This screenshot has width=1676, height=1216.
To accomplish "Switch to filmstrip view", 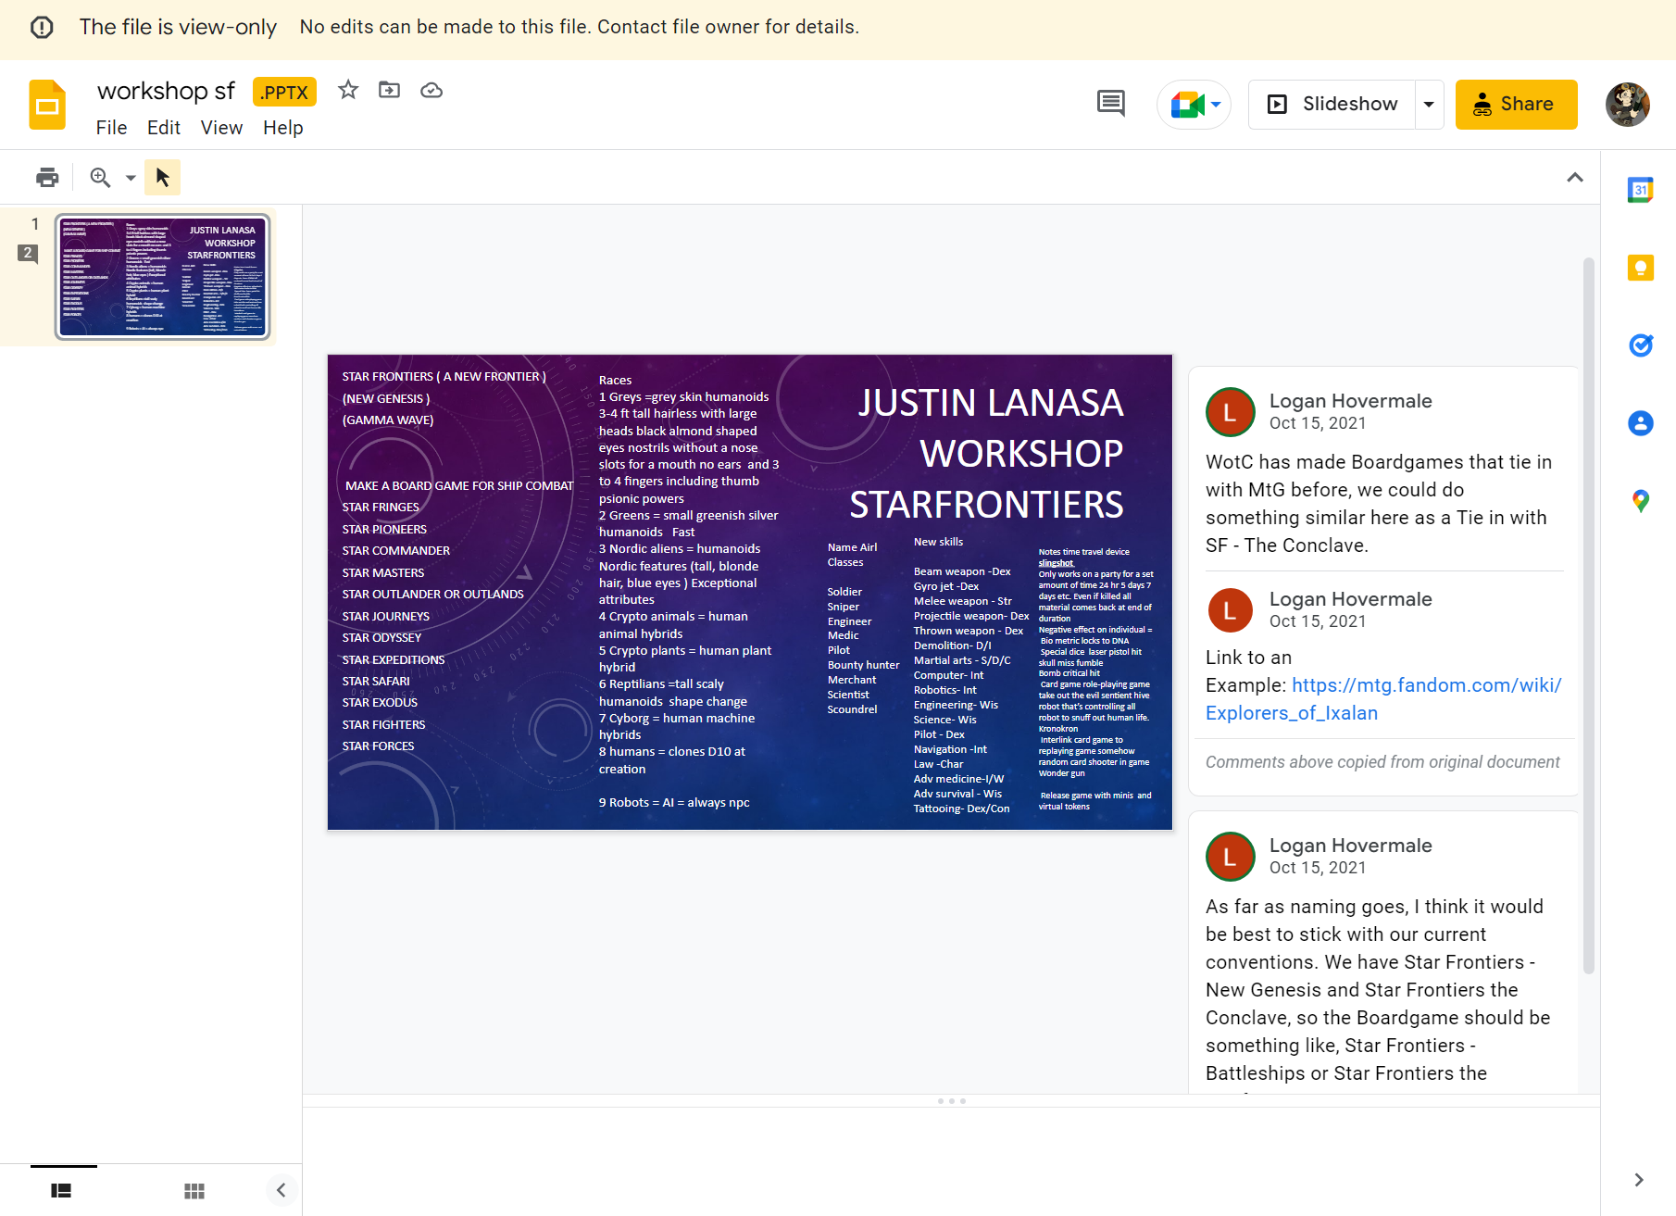I will [62, 1191].
